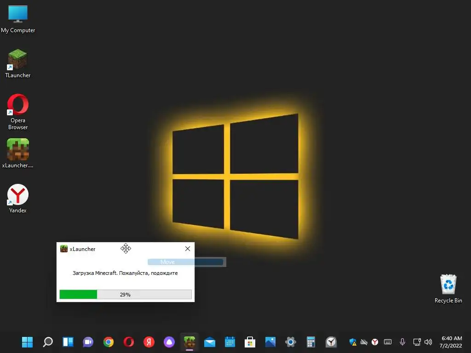Click Yandex tray icon
The image size is (471, 353).
coord(375,342)
